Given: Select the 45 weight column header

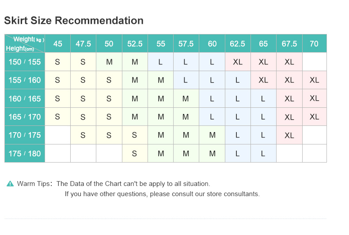Looking at the screenshot, I should (57, 43).
